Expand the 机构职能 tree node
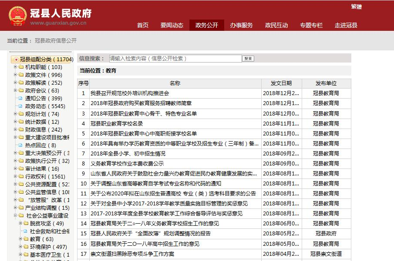Viewport: 394px width, 261px height. tap(15, 67)
